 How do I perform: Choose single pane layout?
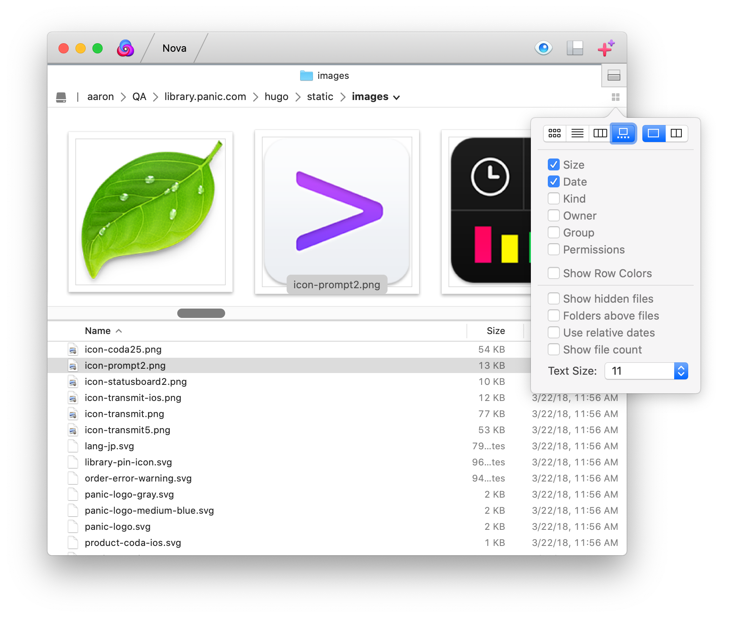point(653,134)
